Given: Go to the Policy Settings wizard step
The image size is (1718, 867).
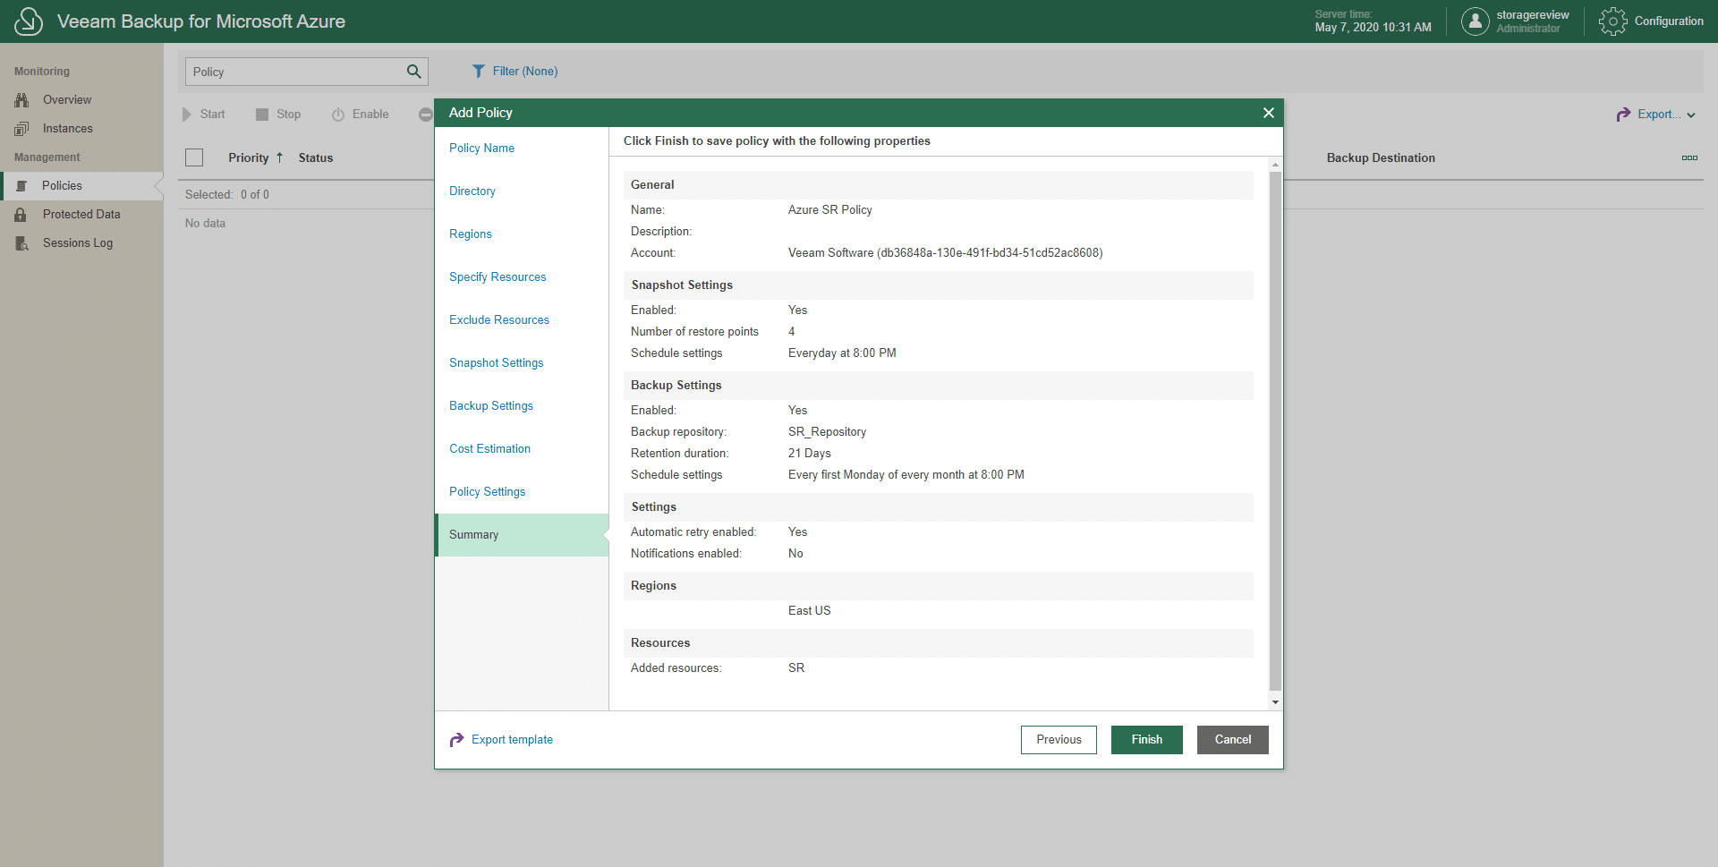Looking at the screenshot, I should (488, 492).
